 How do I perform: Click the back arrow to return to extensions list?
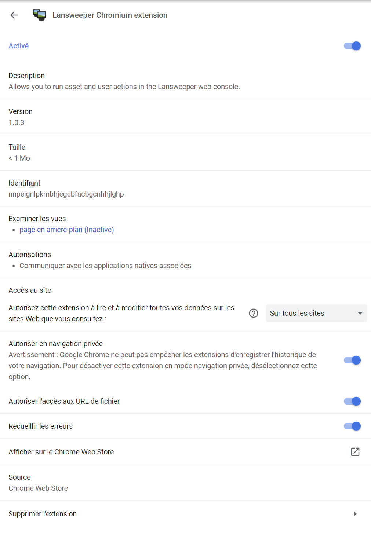tap(14, 15)
